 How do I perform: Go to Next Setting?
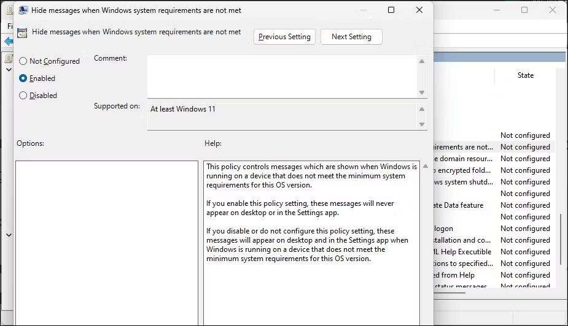point(351,37)
